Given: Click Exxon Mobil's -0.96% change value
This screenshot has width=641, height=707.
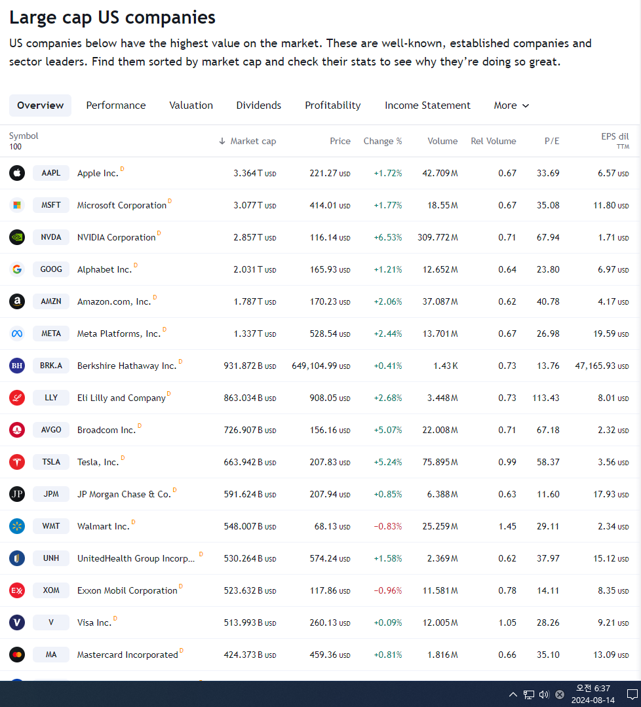Looking at the screenshot, I should tap(387, 590).
